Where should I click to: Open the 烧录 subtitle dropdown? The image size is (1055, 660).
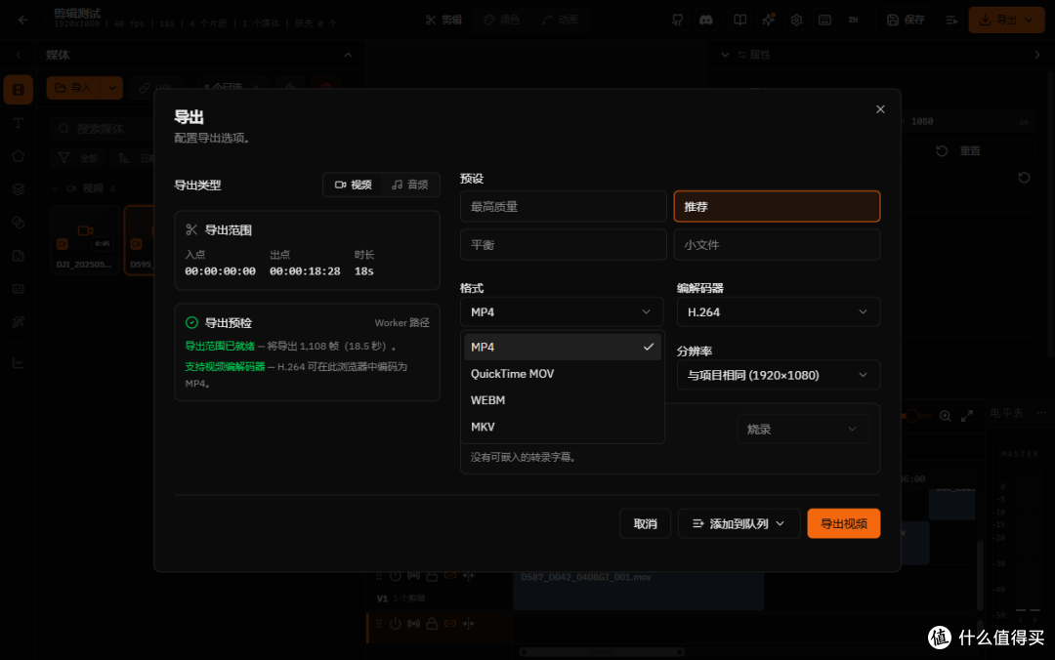coord(802,430)
